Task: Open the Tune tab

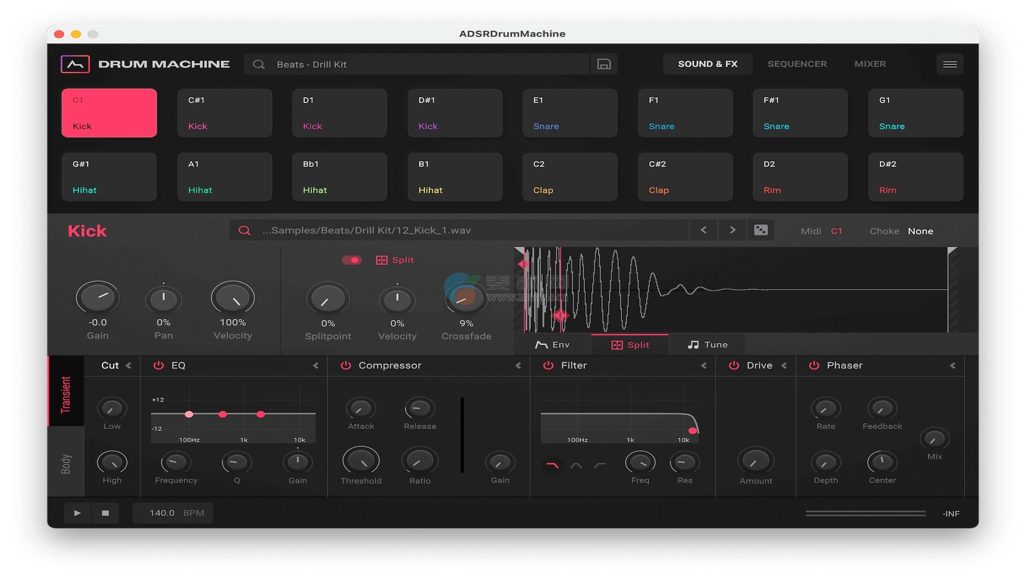Action: point(707,345)
